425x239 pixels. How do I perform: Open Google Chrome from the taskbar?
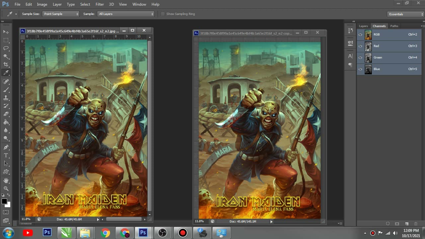[105, 233]
